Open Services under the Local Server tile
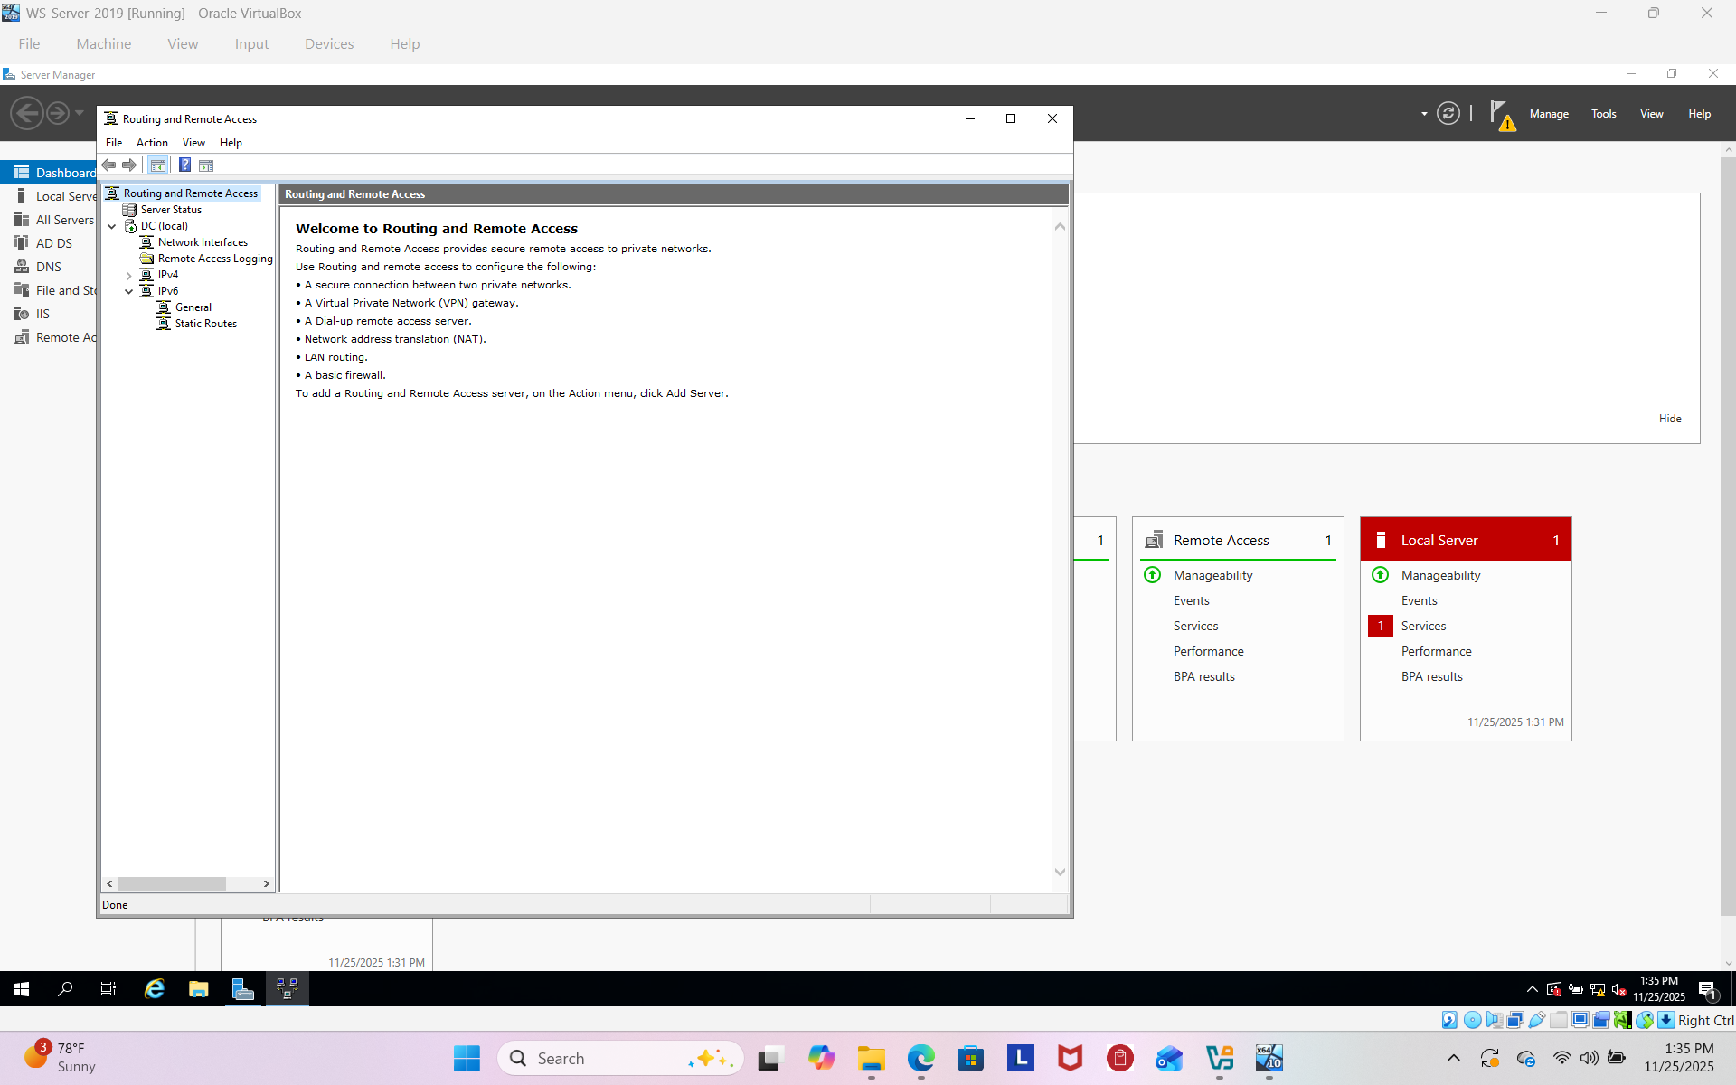The image size is (1736, 1085). point(1423,626)
